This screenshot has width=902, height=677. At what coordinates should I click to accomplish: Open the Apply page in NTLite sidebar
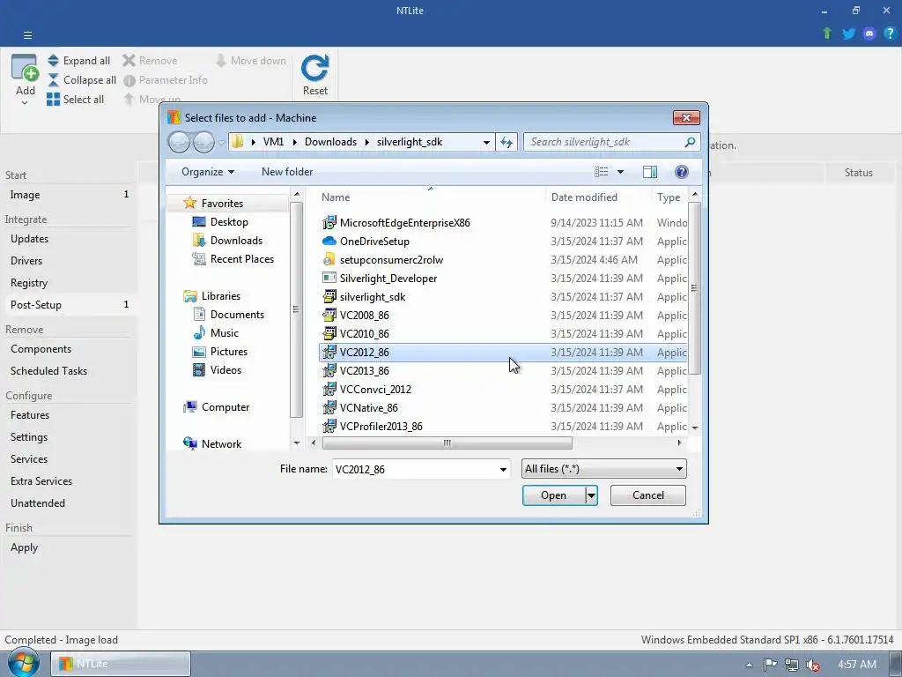click(24, 547)
